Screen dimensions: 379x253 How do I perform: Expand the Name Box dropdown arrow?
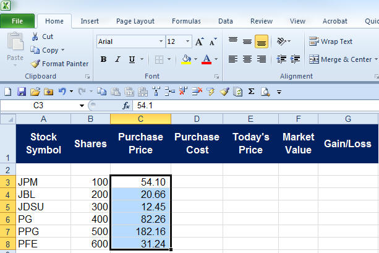click(x=82, y=106)
